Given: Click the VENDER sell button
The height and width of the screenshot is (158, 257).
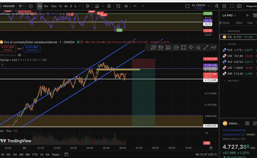Looking at the screenshot, I should pyautogui.click(x=8, y=48).
